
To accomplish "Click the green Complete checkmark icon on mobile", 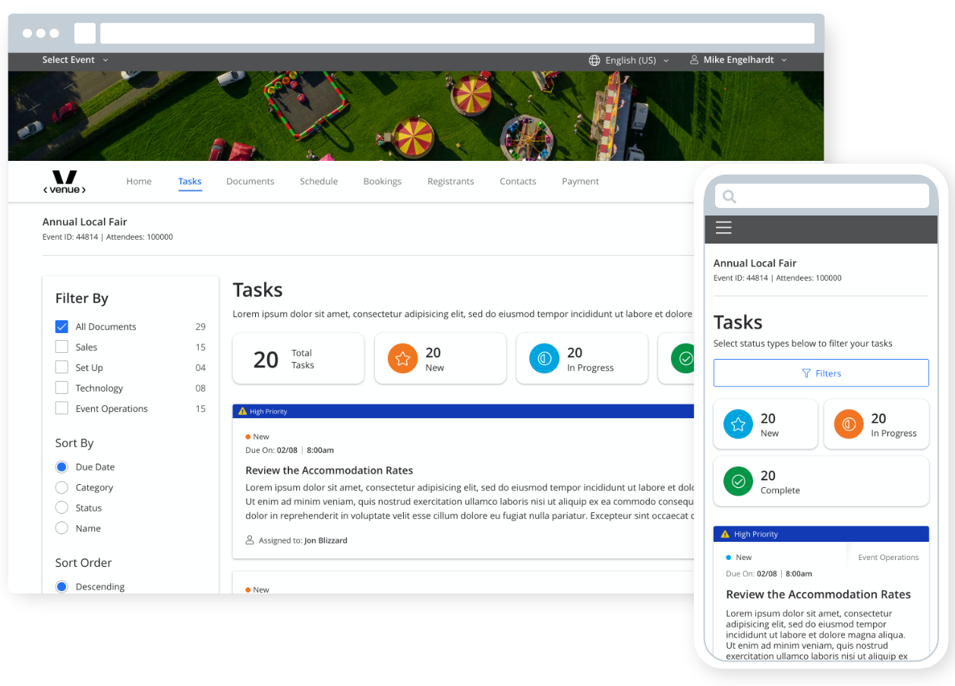I will (x=737, y=482).
